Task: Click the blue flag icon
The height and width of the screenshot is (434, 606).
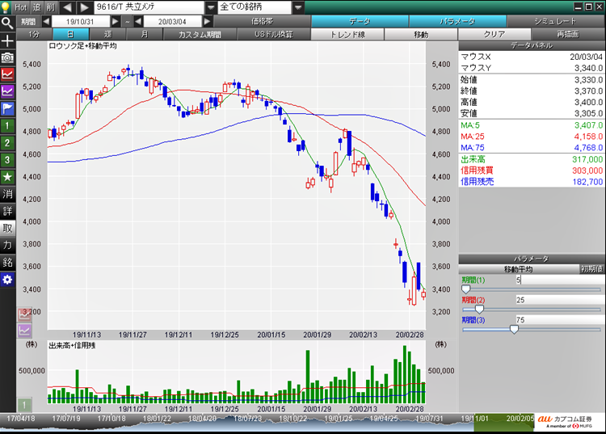Action: click(7, 107)
